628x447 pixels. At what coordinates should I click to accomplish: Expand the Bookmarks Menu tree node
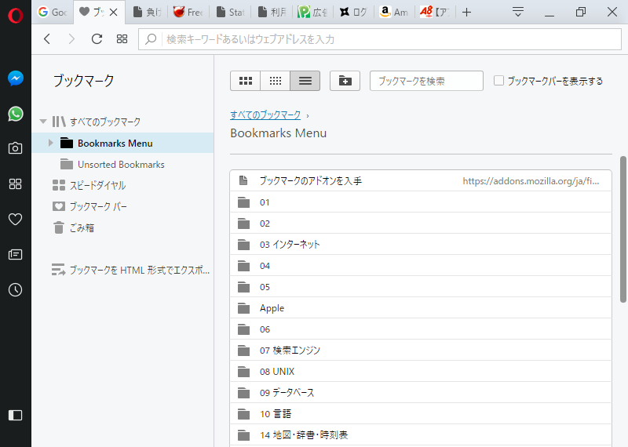coord(50,143)
